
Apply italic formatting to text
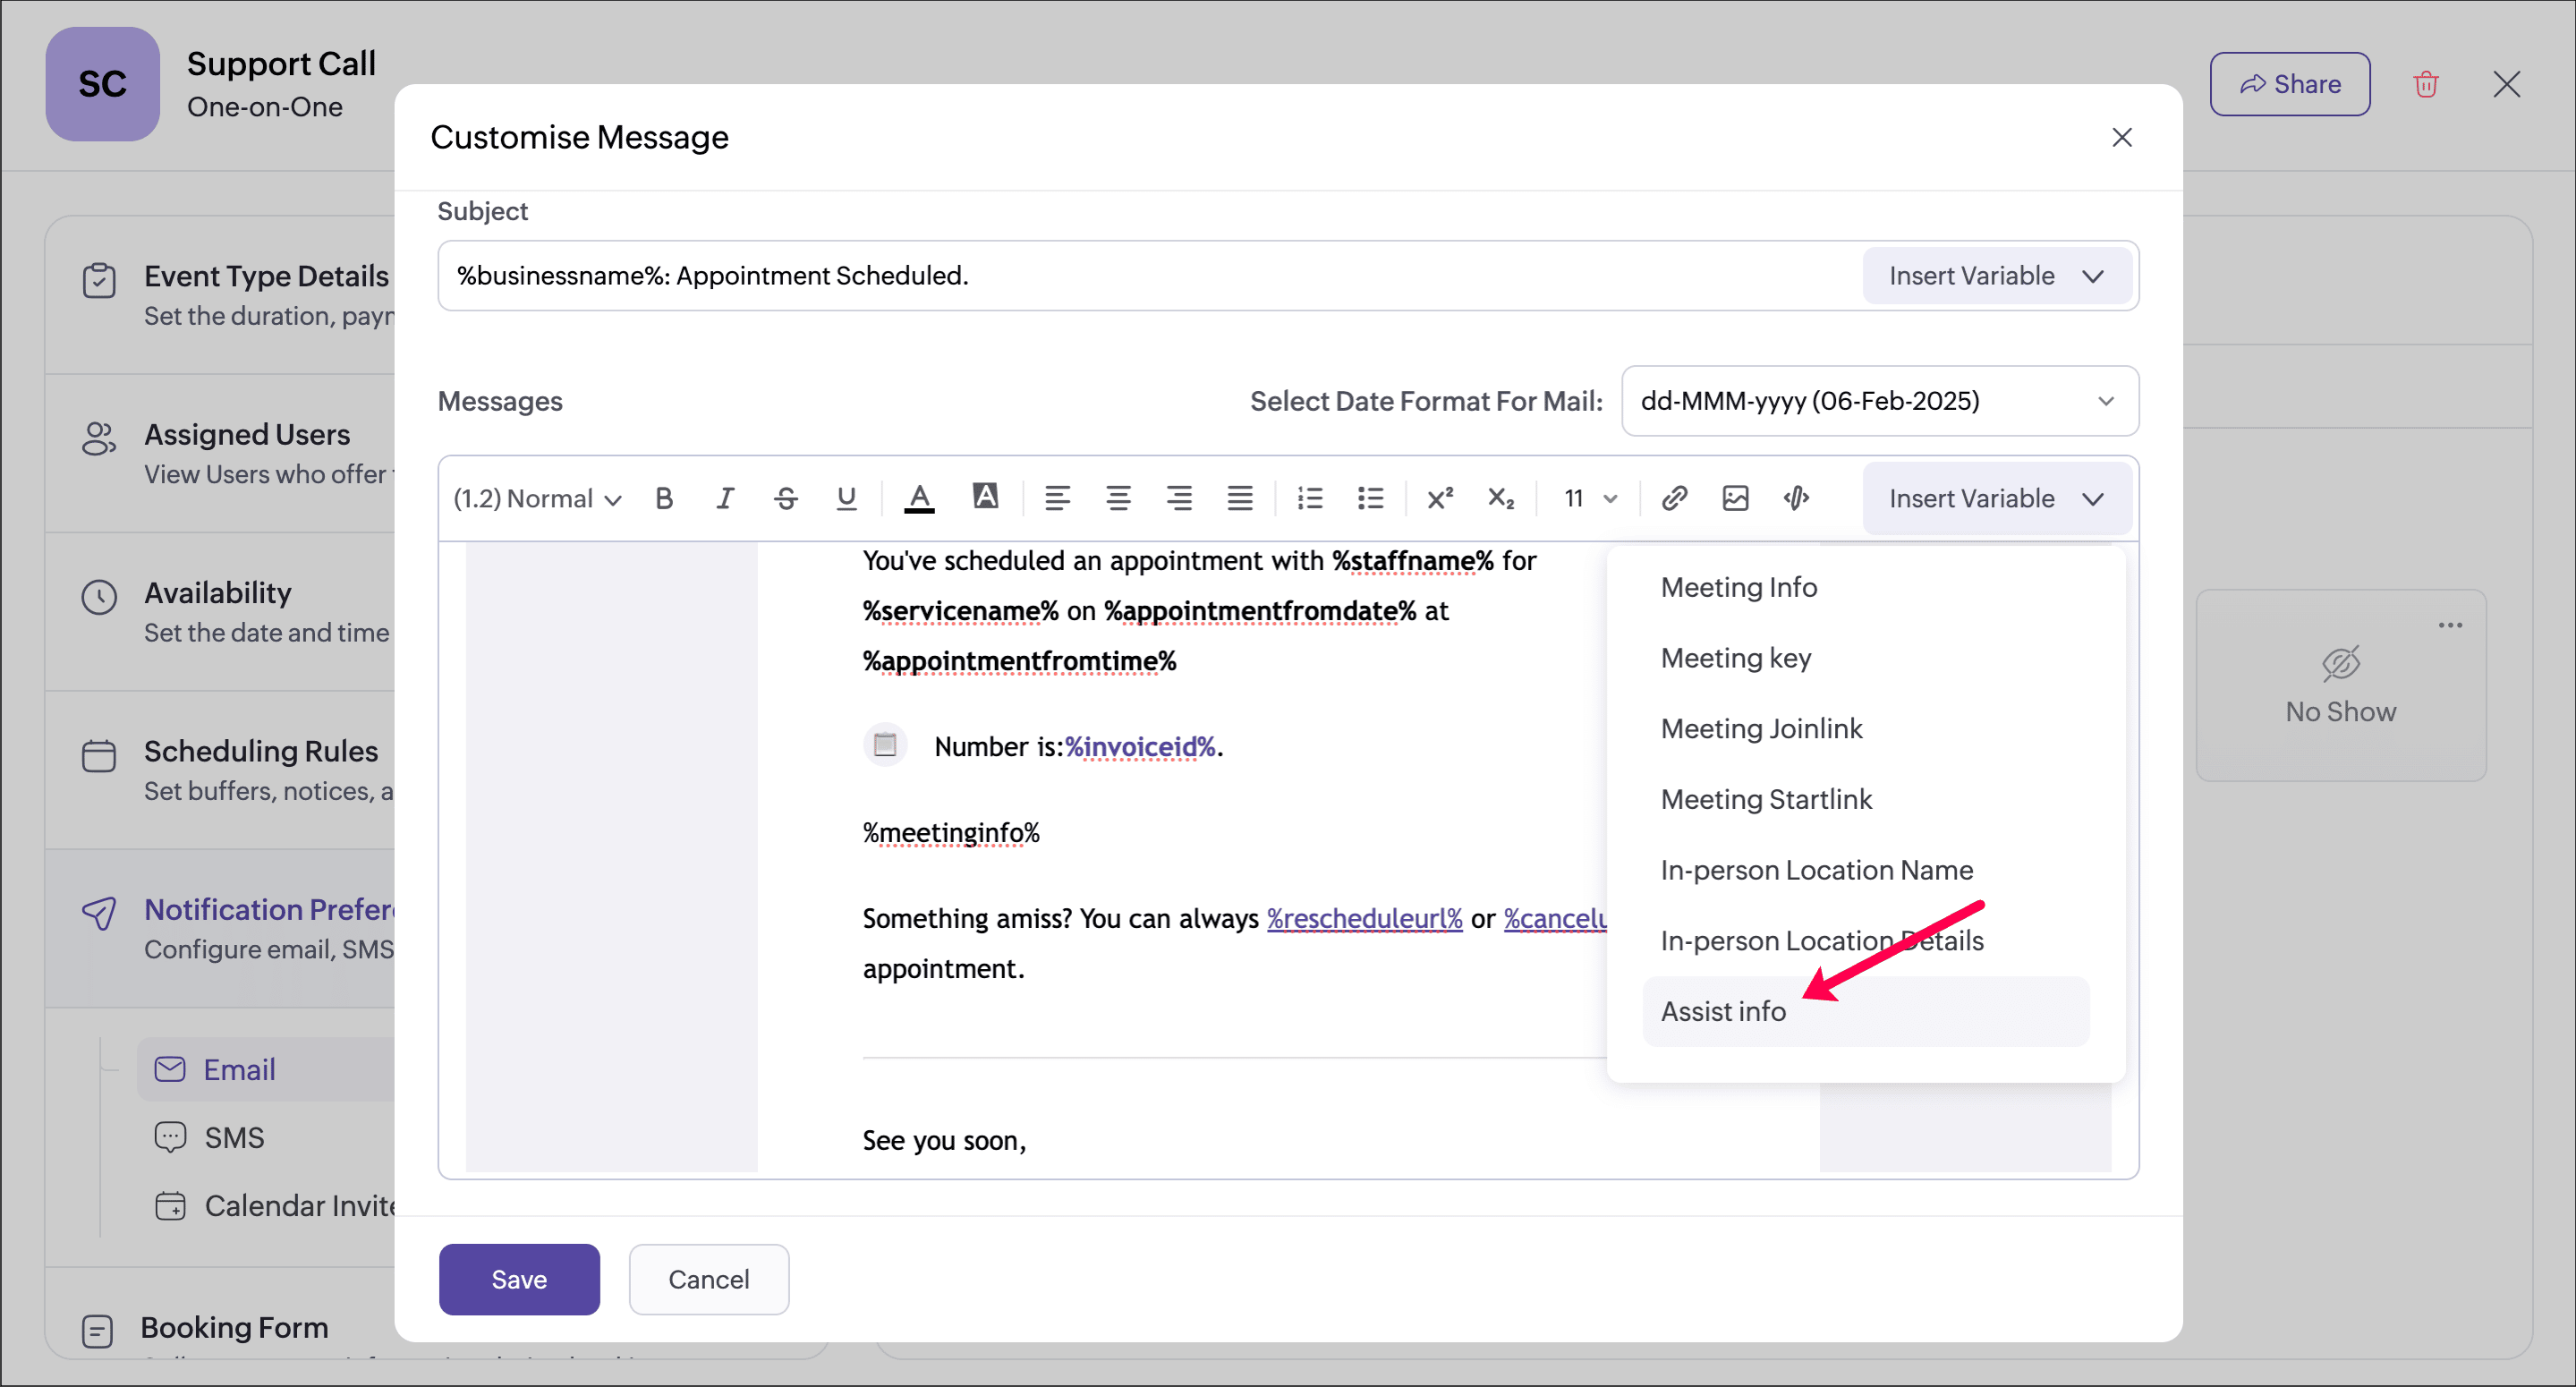click(725, 498)
